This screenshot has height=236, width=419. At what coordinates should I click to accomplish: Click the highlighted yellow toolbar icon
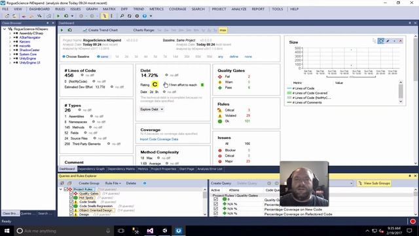105,16
